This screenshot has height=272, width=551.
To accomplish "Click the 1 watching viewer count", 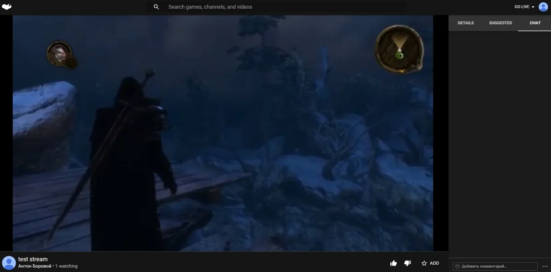I will (x=67, y=266).
